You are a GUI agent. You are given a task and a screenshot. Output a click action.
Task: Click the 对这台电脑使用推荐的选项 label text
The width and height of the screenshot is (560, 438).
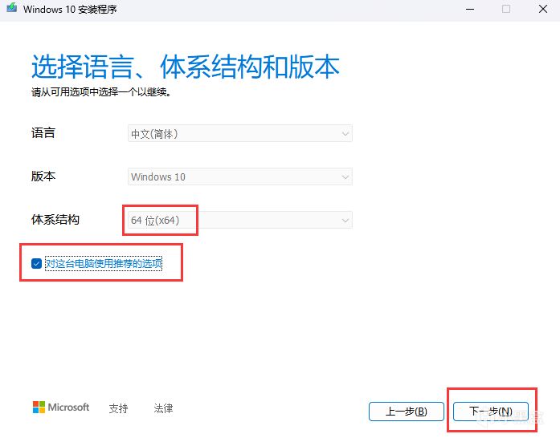(x=104, y=264)
